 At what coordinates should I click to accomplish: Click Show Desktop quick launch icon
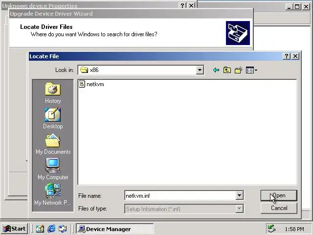click(40, 229)
